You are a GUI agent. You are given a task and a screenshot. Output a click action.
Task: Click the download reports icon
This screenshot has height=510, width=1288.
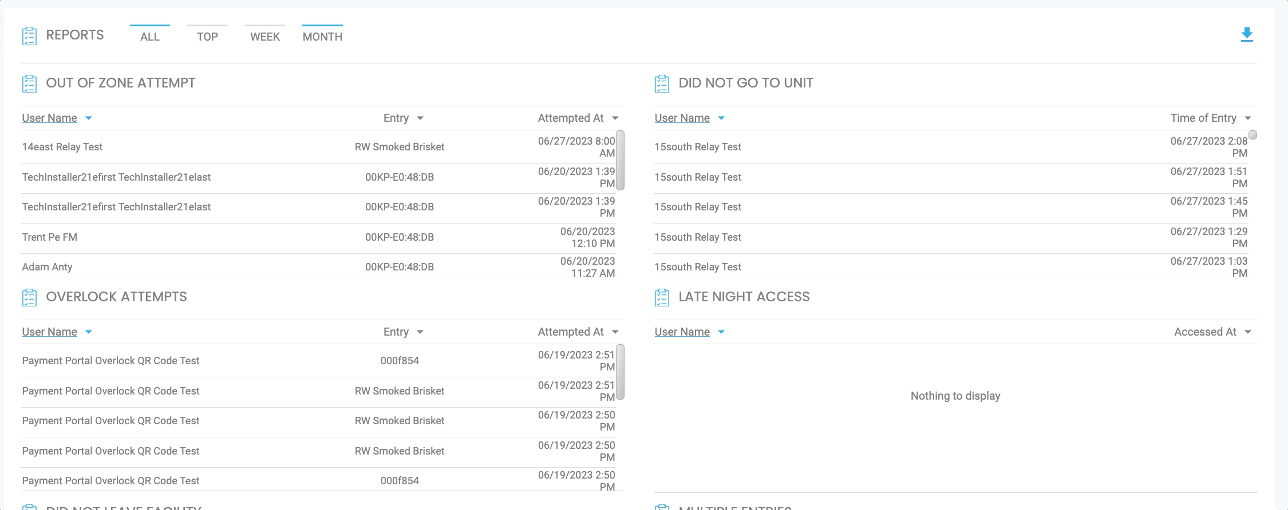tap(1246, 35)
